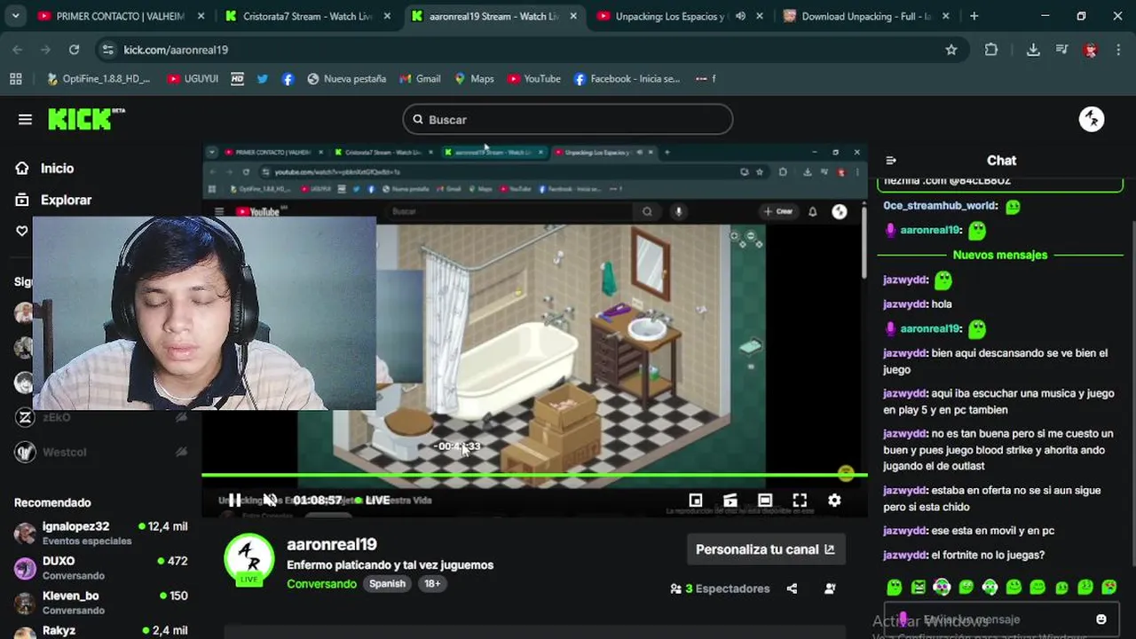The height and width of the screenshot is (639, 1136).
Task: Open user profile avatar top right
Action: coord(1092,119)
